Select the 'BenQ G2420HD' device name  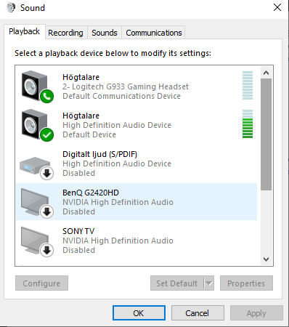tap(91, 193)
